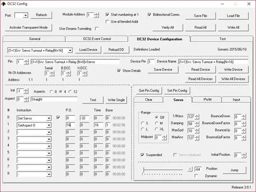The image size is (256, 192).
Task: Click the Get Pin Config button
Action: pyautogui.click(x=149, y=91)
